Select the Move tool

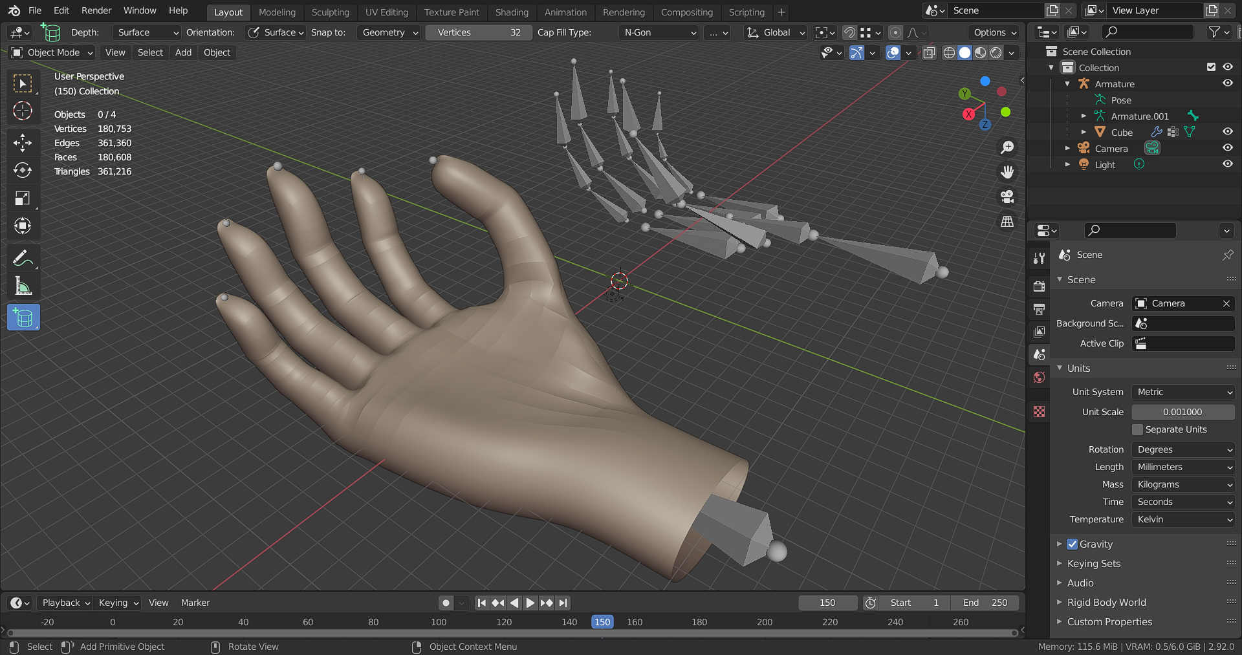point(23,143)
